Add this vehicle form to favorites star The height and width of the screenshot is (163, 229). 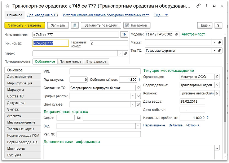(7, 6)
